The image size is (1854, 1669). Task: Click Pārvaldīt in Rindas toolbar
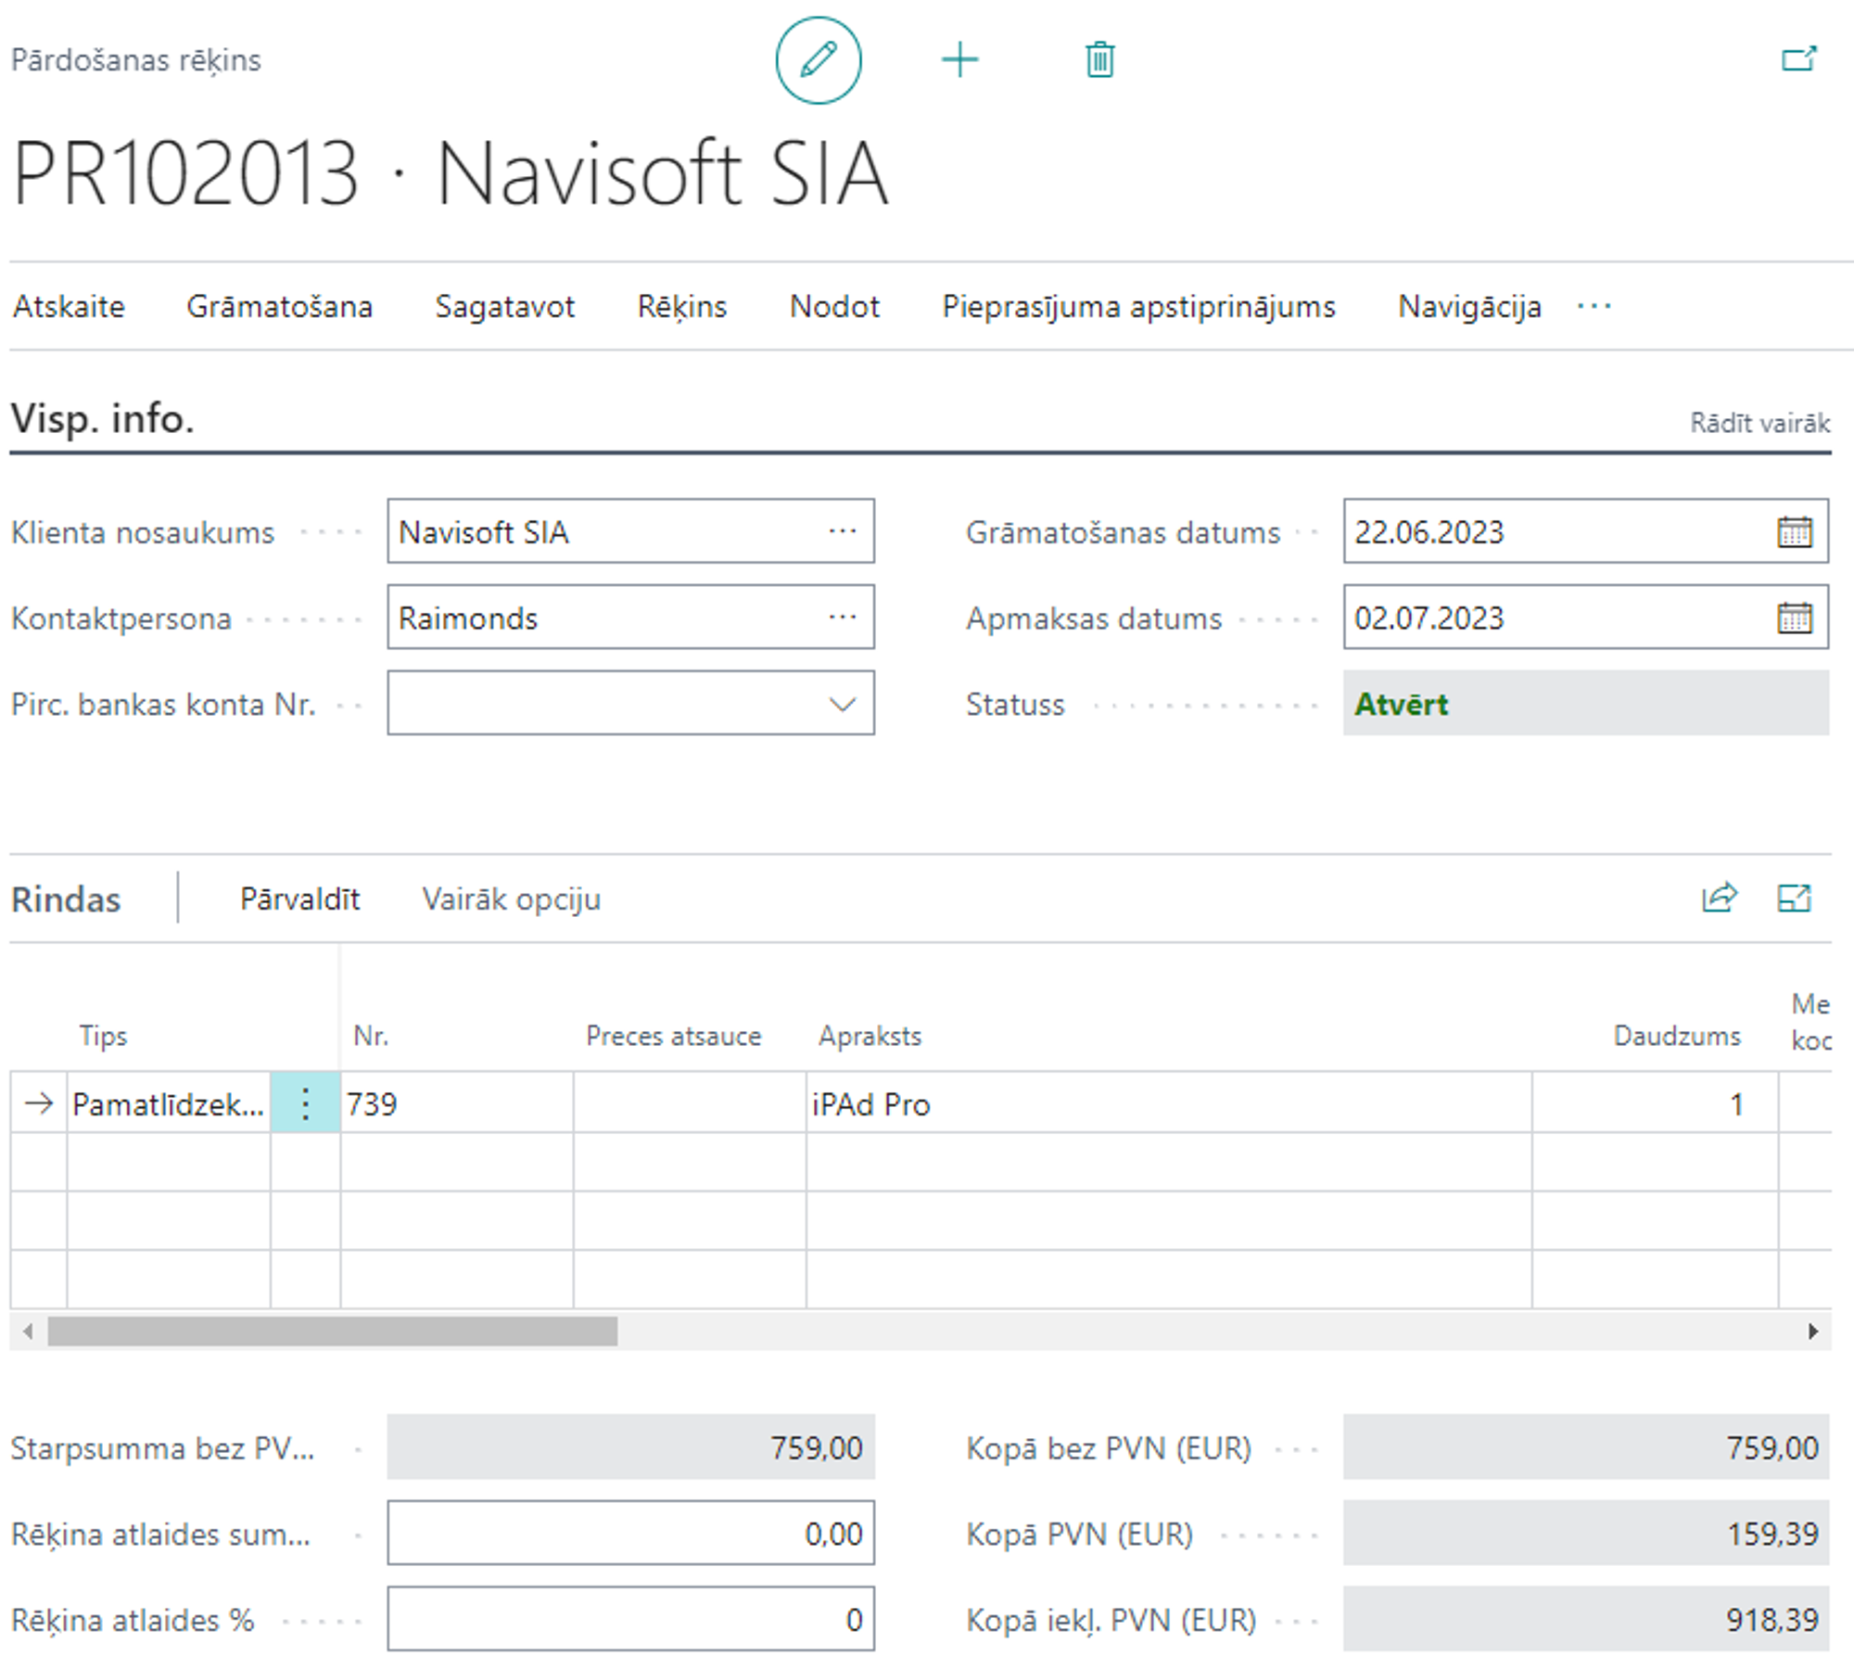tap(299, 898)
